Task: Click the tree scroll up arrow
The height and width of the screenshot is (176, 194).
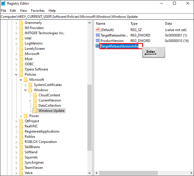Action: (x=90, y=23)
